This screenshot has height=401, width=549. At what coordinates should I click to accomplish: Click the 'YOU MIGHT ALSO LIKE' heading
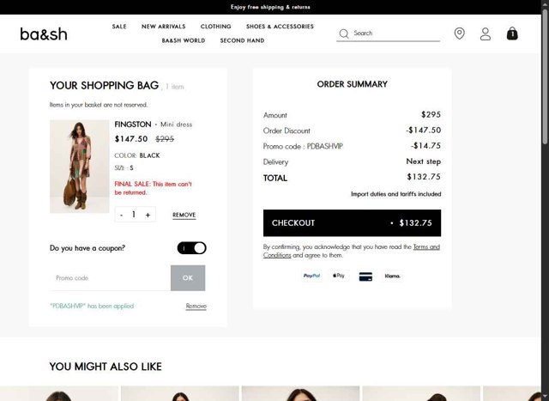[106, 367]
